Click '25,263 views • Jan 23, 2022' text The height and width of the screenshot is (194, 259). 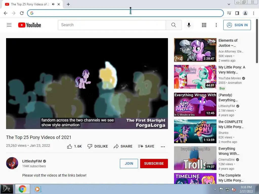coord(28,145)
